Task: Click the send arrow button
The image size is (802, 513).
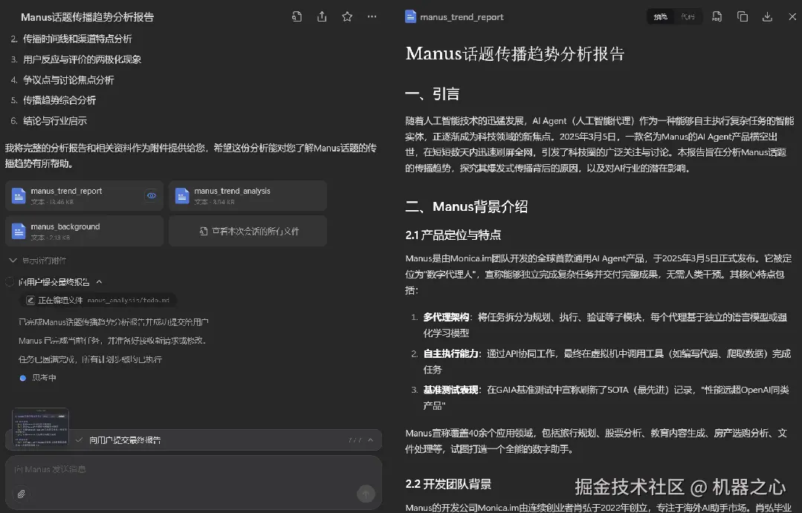Action: [x=366, y=494]
